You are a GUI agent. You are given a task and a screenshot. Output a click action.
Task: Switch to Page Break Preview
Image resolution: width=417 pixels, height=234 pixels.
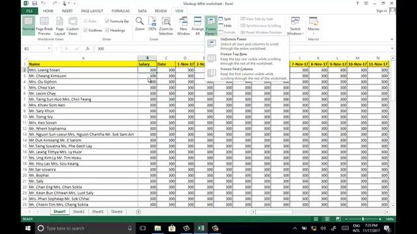[44, 25]
